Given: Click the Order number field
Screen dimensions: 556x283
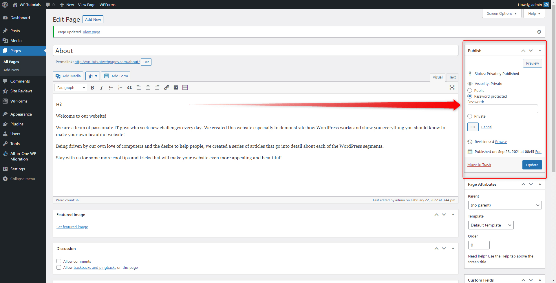Looking at the screenshot, I should click(479, 245).
